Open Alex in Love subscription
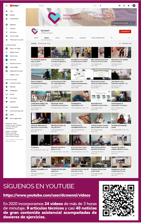 [14, 56]
